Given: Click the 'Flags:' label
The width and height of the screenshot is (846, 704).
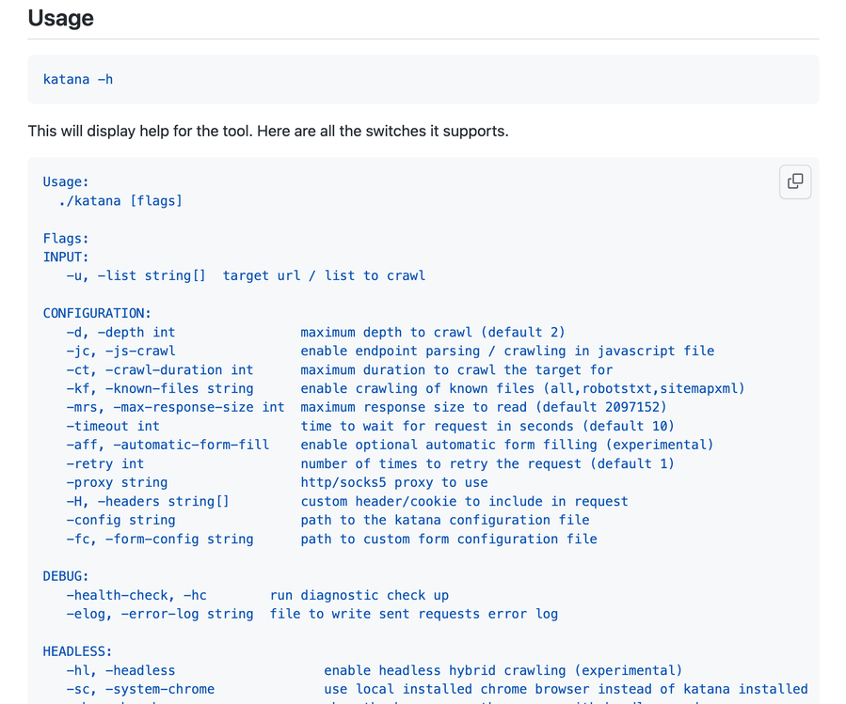Looking at the screenshot, I should (66, 238).
